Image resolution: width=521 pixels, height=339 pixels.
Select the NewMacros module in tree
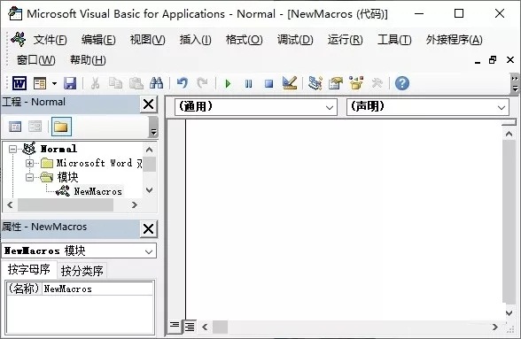(x=97, y=191)
